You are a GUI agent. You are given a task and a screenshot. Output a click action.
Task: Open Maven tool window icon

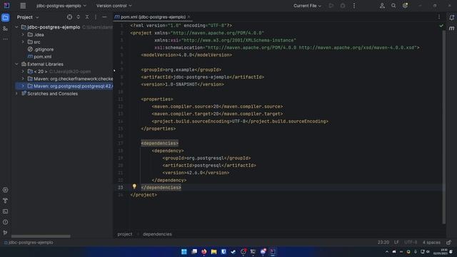coord(451,29)
